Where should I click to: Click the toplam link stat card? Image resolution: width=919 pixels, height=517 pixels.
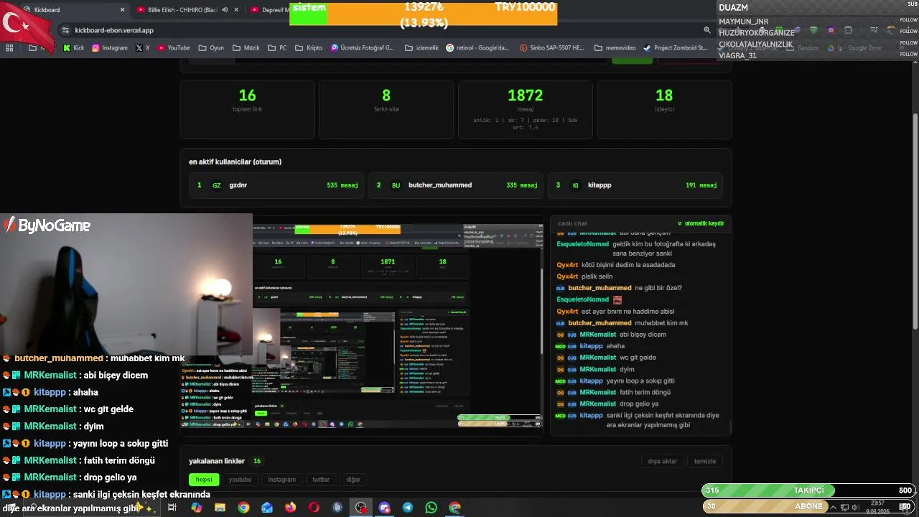247,109
